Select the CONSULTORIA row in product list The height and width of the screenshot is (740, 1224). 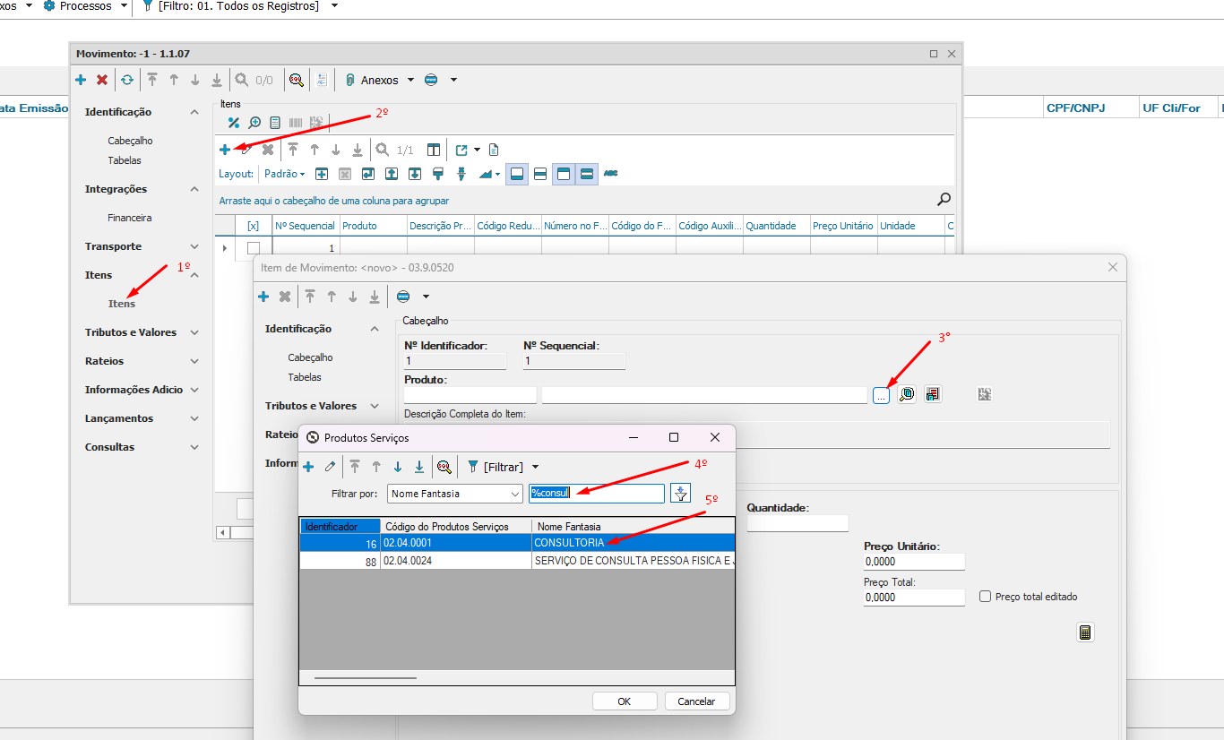coord(569,543)
